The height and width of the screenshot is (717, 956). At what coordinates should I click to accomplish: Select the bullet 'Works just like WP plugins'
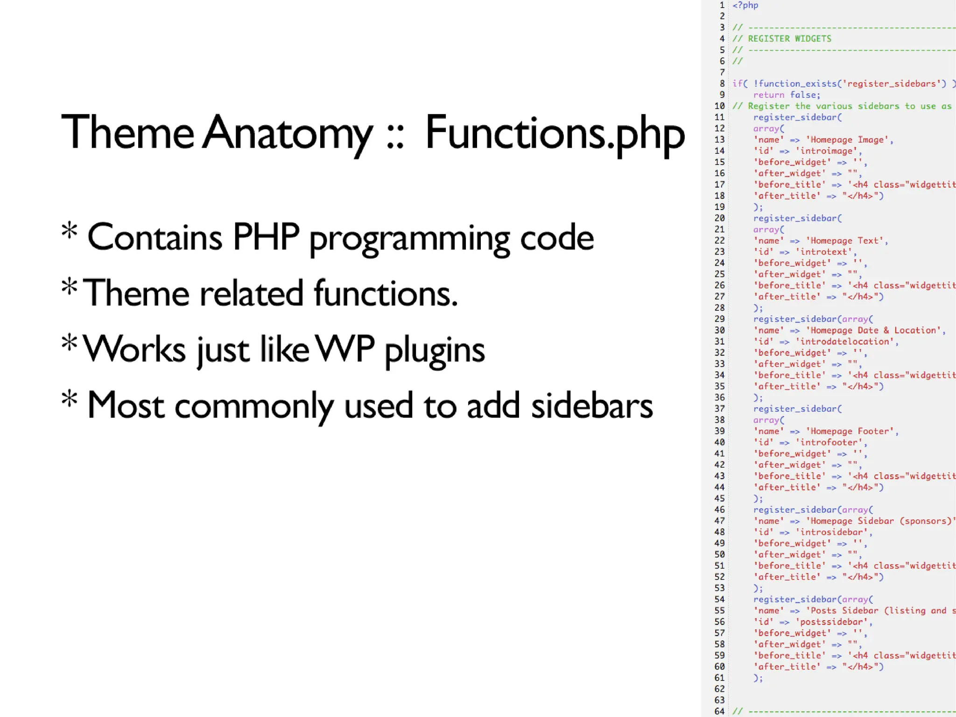pyautogui.click(x=273, y=350)
